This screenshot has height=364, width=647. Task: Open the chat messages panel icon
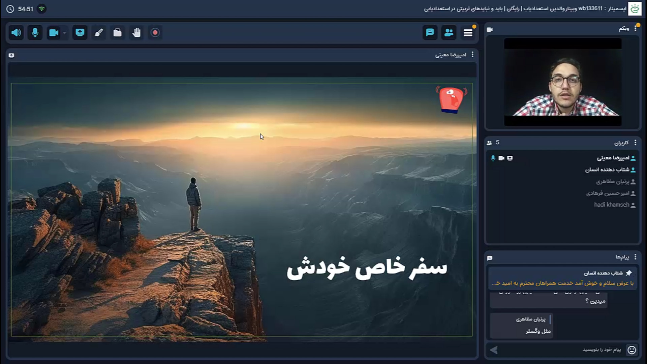[430, 33]
